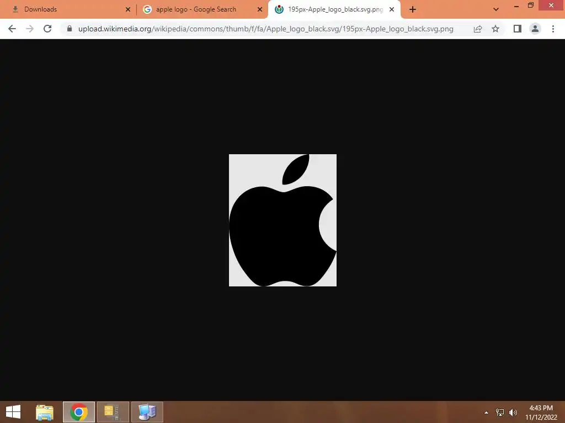Open a new tab with plus button
This screenshot has height=423, width=565.
413,10
